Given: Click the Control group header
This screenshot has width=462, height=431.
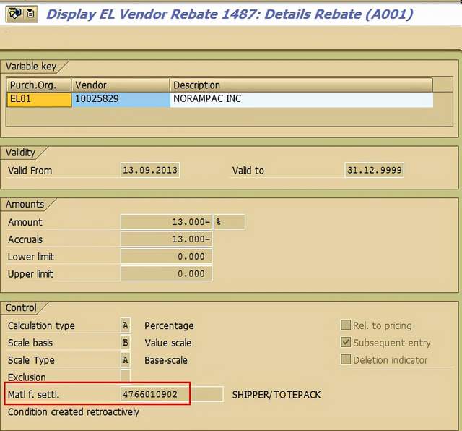Looking at the screenshot, I should coord(21,307).
